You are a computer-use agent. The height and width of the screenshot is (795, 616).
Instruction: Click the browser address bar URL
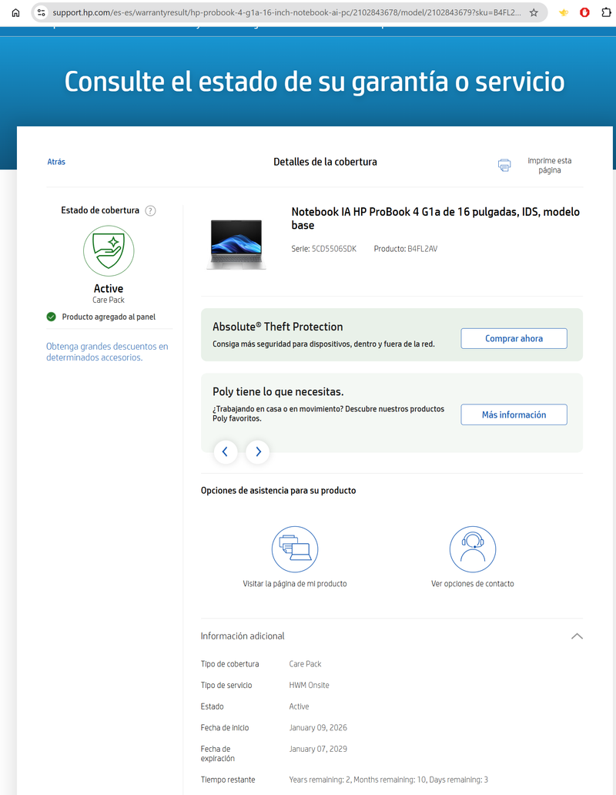(x=286, y=12)
